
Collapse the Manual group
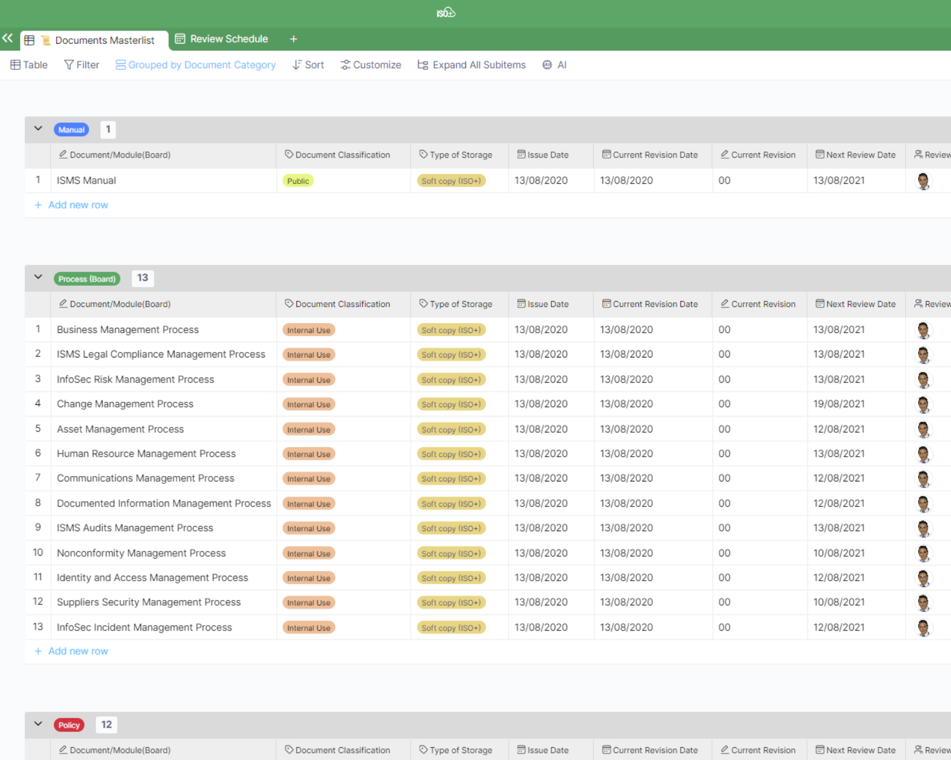pyautogui.click(x=38, y=129)
